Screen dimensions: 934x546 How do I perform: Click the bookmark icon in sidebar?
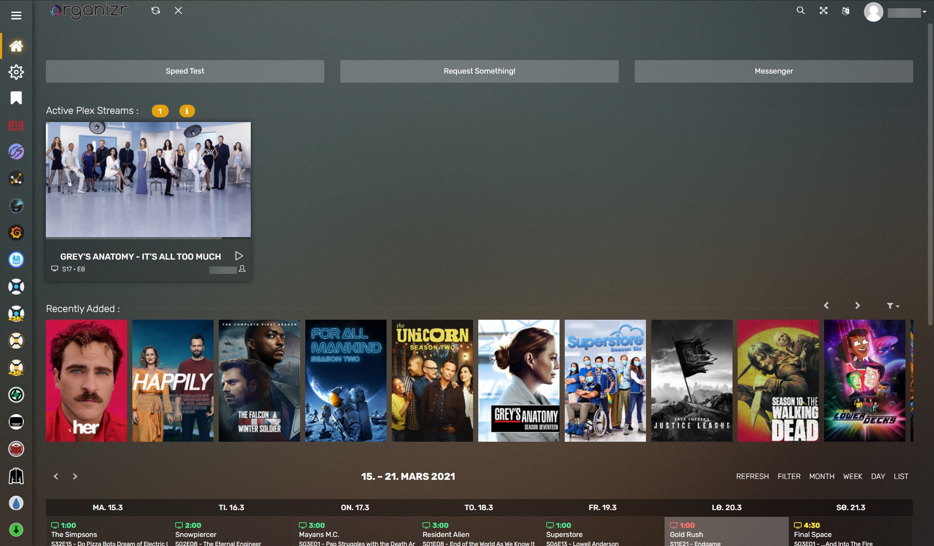(16, 98)
